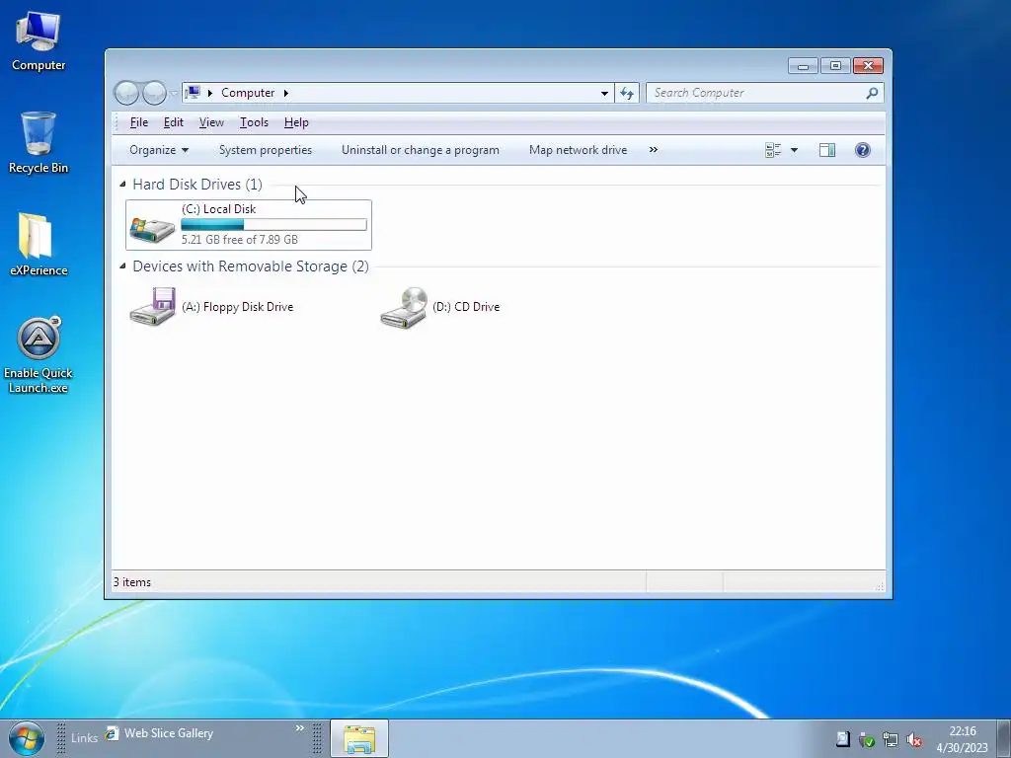1011x758 pixels.
Task: Click the Local Disk usage bar
Action: coord(274,224)
